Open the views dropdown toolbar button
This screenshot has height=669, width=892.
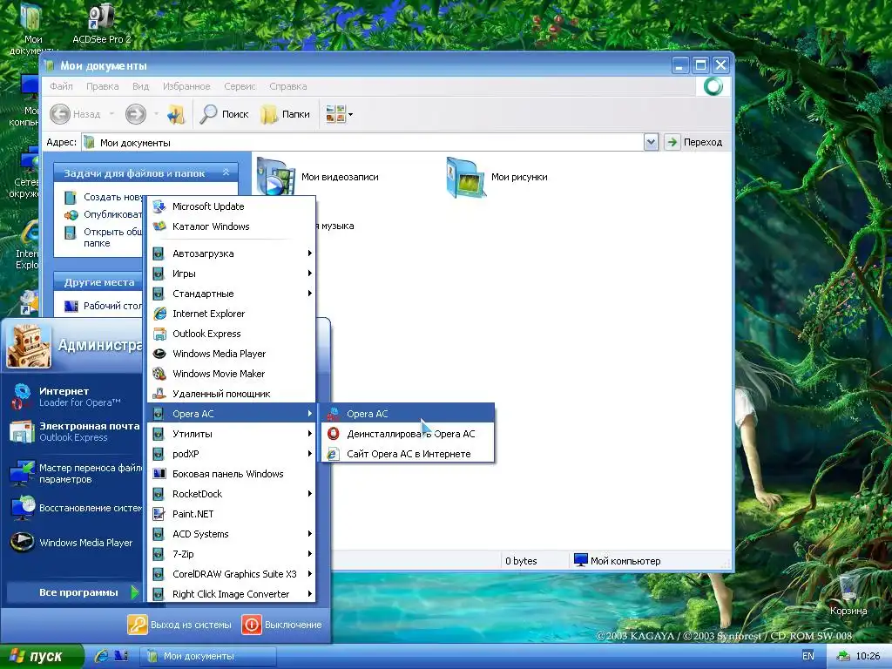pos(339,114)
